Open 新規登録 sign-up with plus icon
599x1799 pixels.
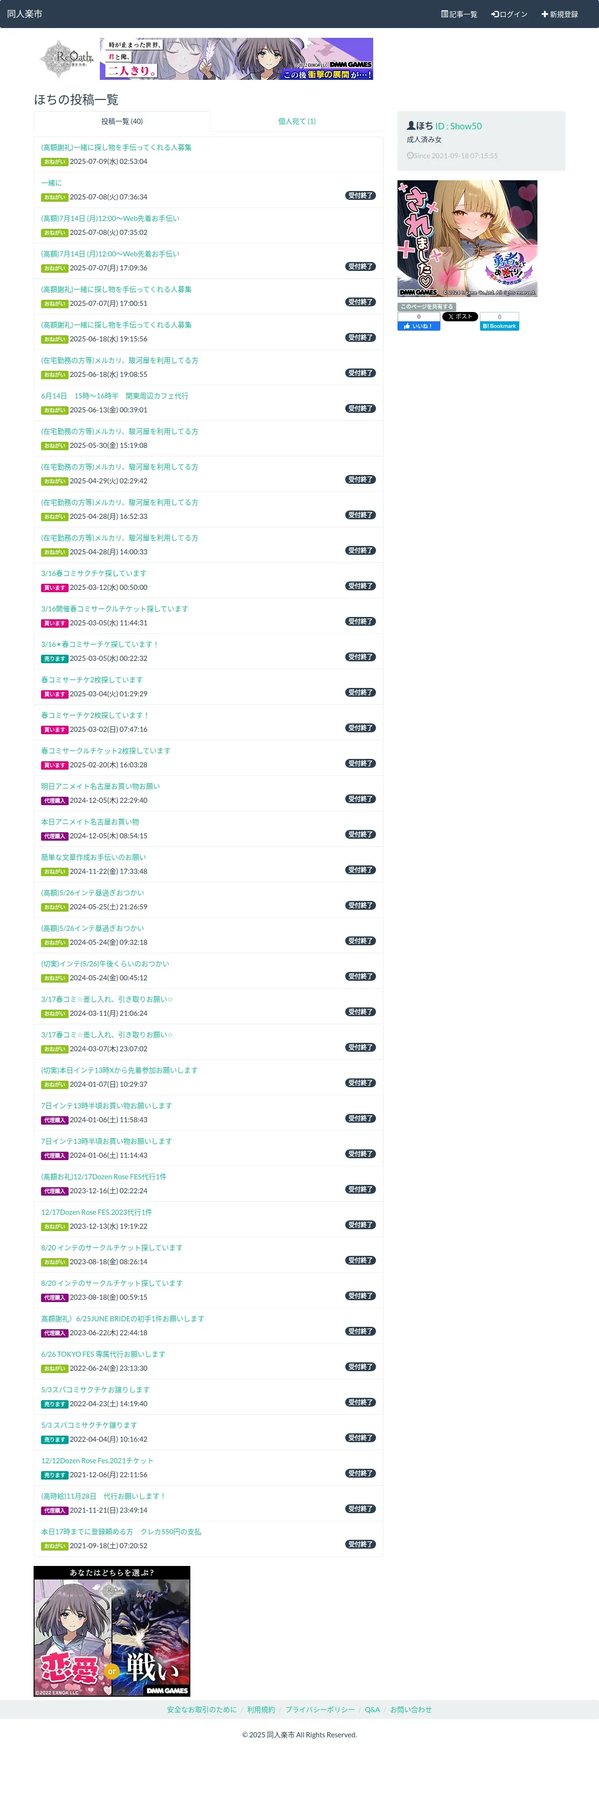pyautogui.click(x=559, y=14)
